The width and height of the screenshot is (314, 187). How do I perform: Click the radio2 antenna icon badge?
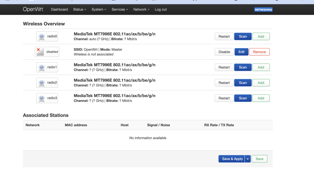pyautogui.click(x=47, y=83)
